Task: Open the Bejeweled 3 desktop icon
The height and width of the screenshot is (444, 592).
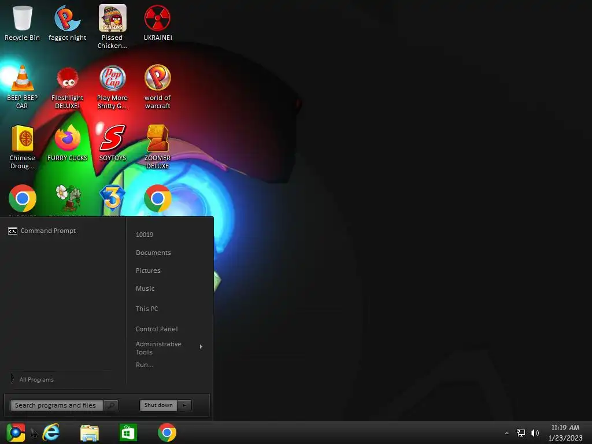Action: point(113,198)
